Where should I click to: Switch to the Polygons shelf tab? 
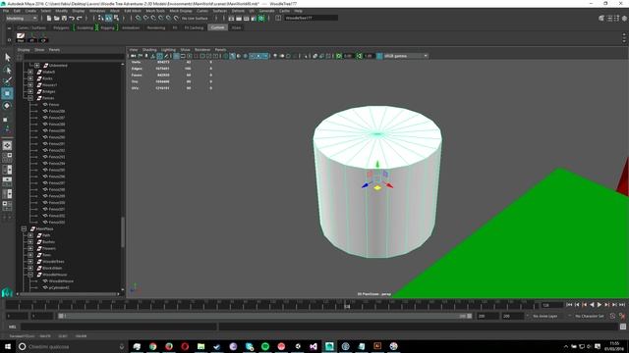click(x=61, y=27)
